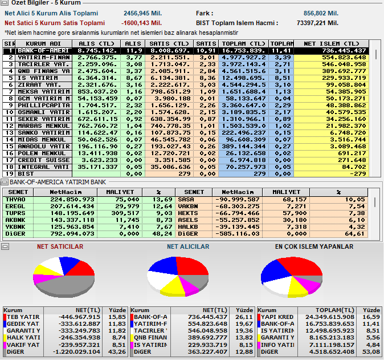384x360 pixels.
Task: Select the PHILLIPCAPITA row
Action: click(186, 106)
